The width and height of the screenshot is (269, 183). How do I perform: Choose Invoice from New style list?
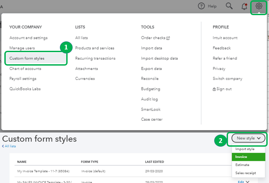241,157
